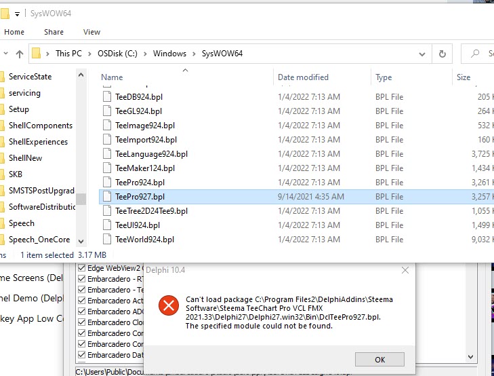
Task: Open the quick access toolbar dropdown
Action: (x=17, y=14)
